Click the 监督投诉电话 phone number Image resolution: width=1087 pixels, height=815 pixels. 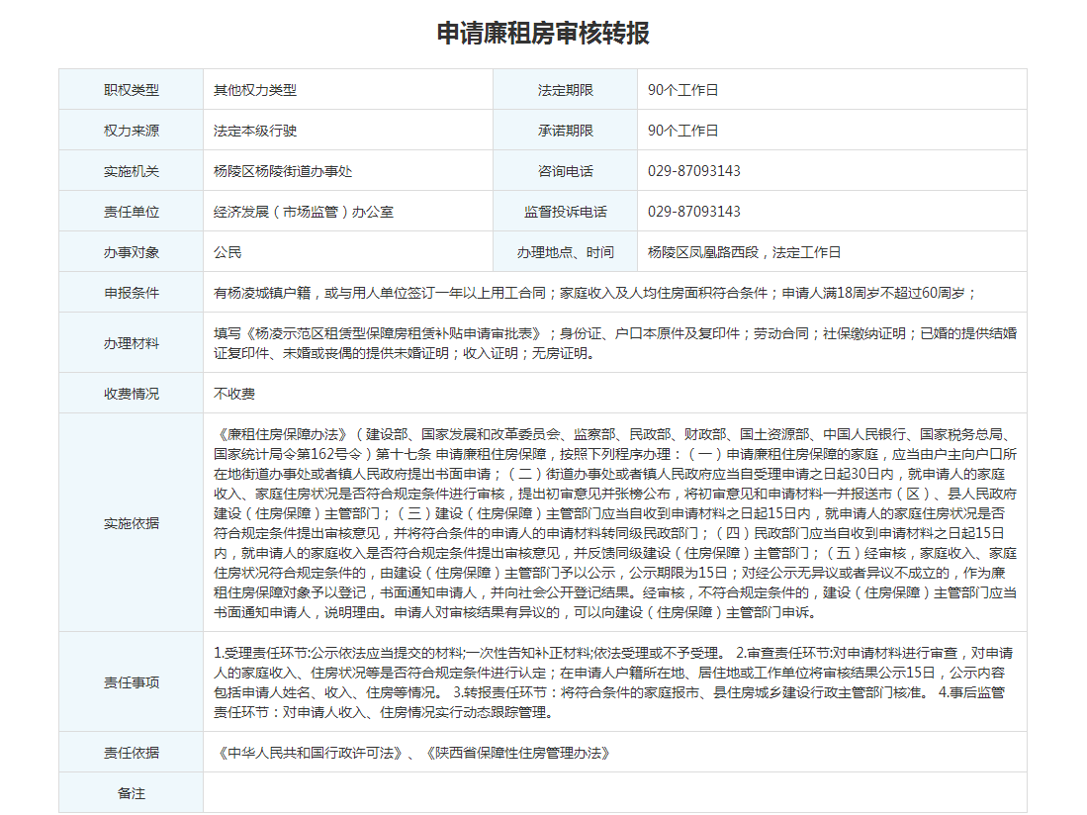(694, 212)
